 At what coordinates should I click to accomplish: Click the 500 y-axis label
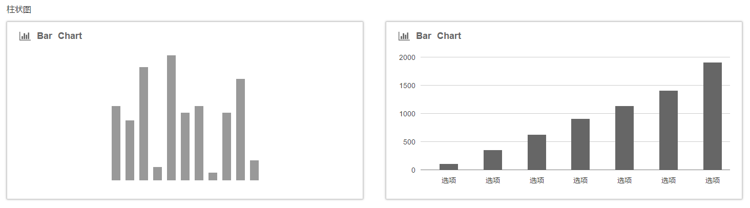point(409,142)
